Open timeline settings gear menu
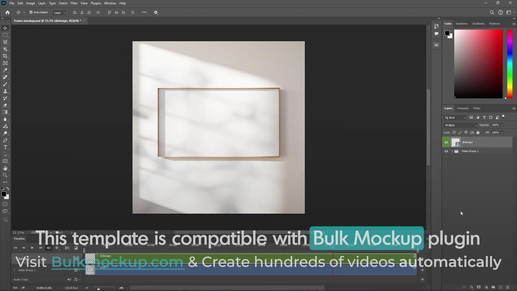The image size is (517, 291). (x=57, y=248)
